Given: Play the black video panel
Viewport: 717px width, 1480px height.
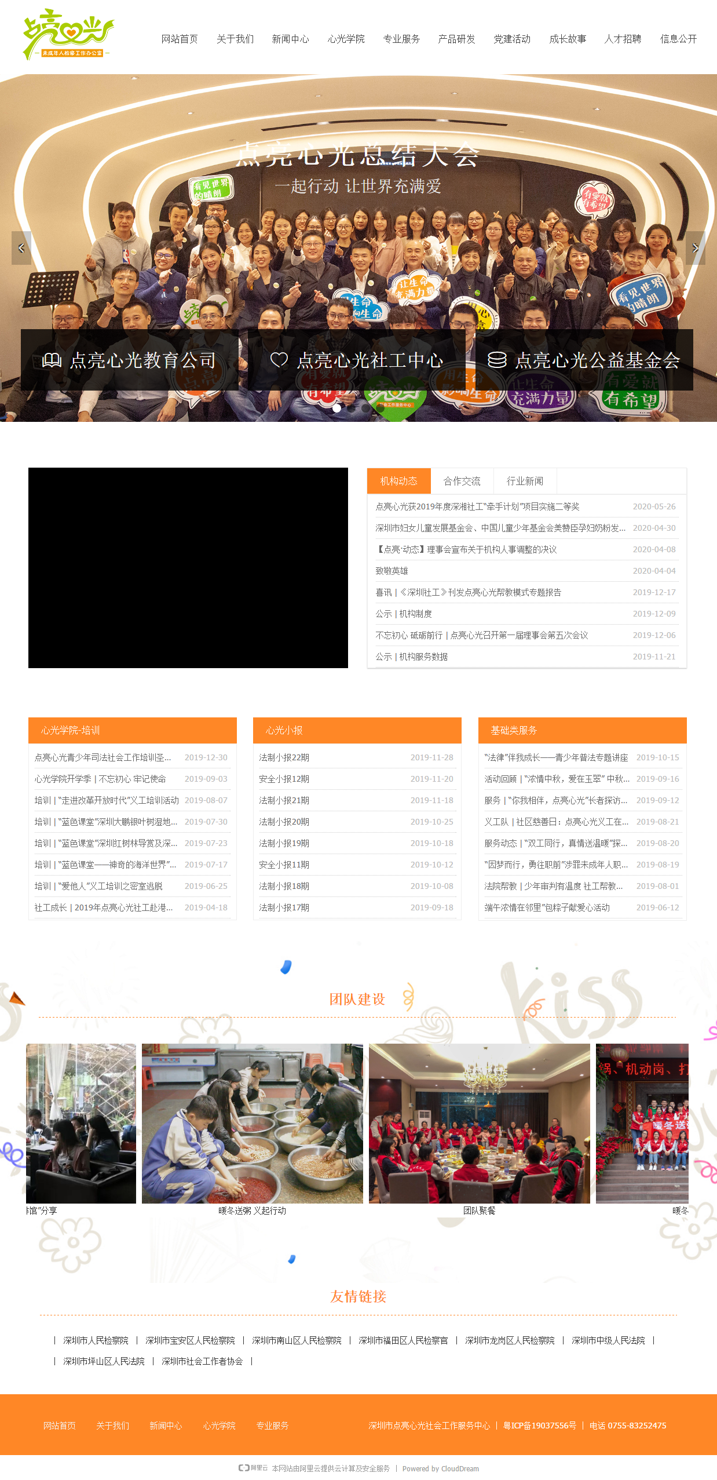Looking at the screenshot, I should pyautogui.click(x=188, y=568).
